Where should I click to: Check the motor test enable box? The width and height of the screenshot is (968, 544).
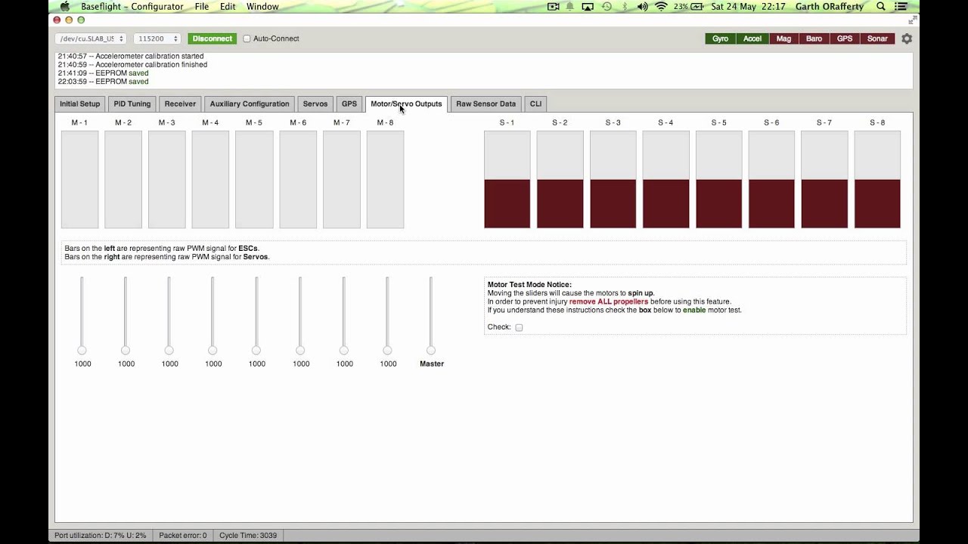pos(519,327)
